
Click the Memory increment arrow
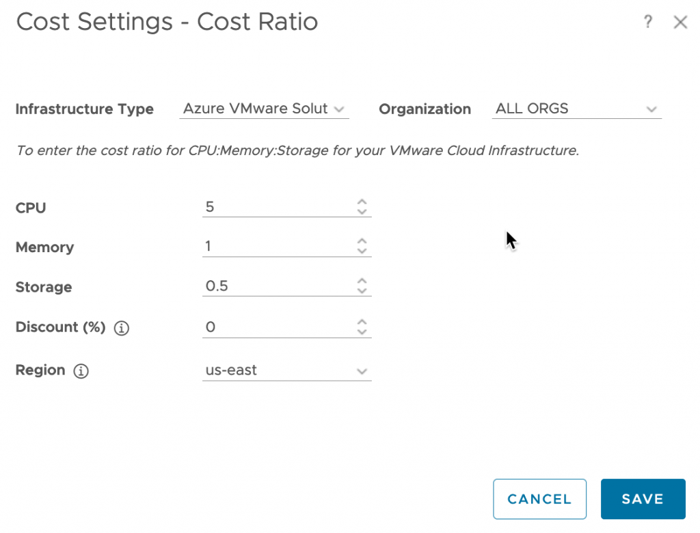point(362,243)
